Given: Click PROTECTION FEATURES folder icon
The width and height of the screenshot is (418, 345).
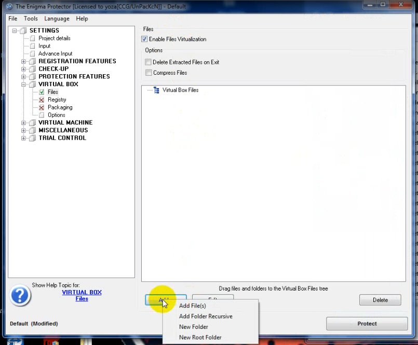Looking at the screenshot, I should coord(33,77).
